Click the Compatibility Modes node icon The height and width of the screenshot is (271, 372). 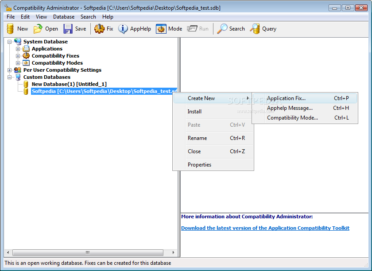26,63
